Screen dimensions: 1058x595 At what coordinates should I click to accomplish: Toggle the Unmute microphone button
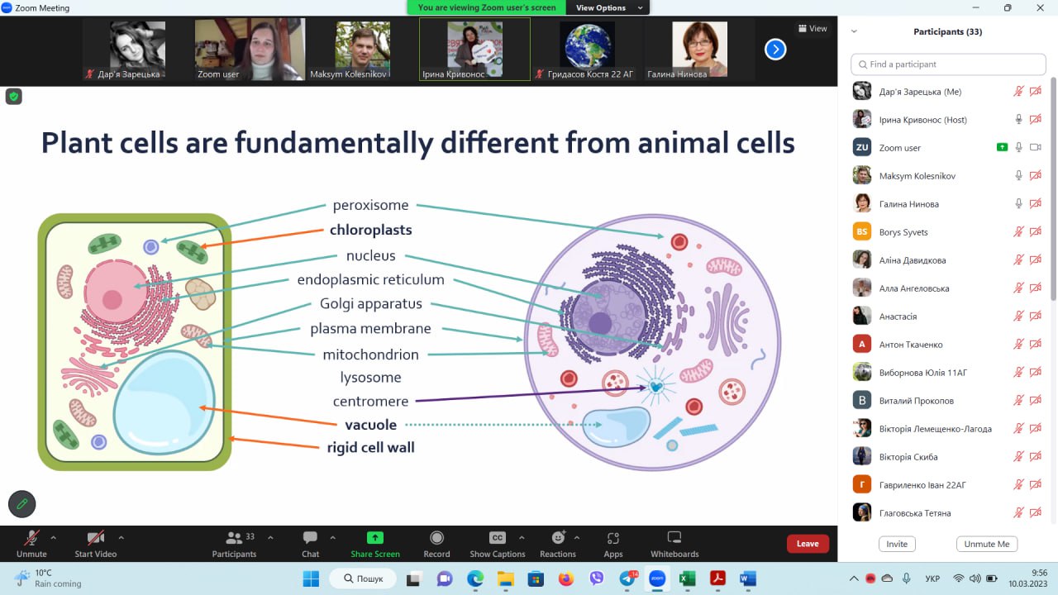(31, 538)
